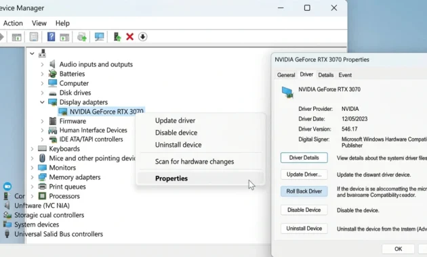Expand Audio inputs and outputs
Viewport: 427px width, 257px height.
point(42,64)
